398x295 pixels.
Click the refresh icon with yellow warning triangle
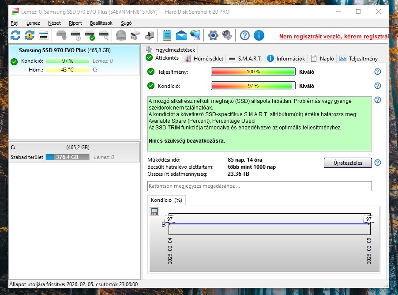click(30, 35)
